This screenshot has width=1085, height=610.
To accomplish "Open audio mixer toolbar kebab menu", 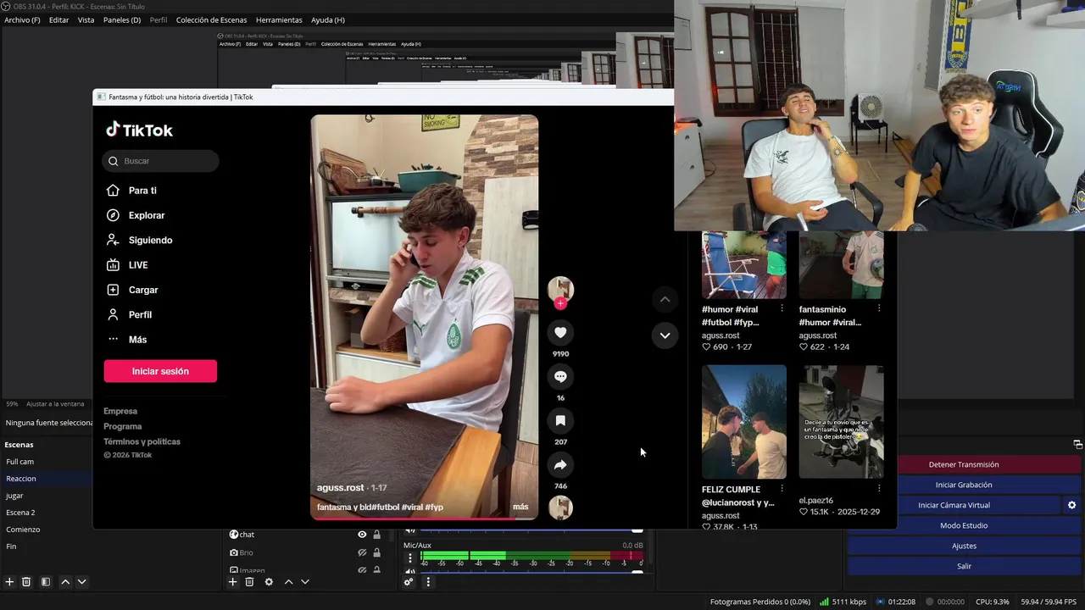I will click(x=428, y=582).
